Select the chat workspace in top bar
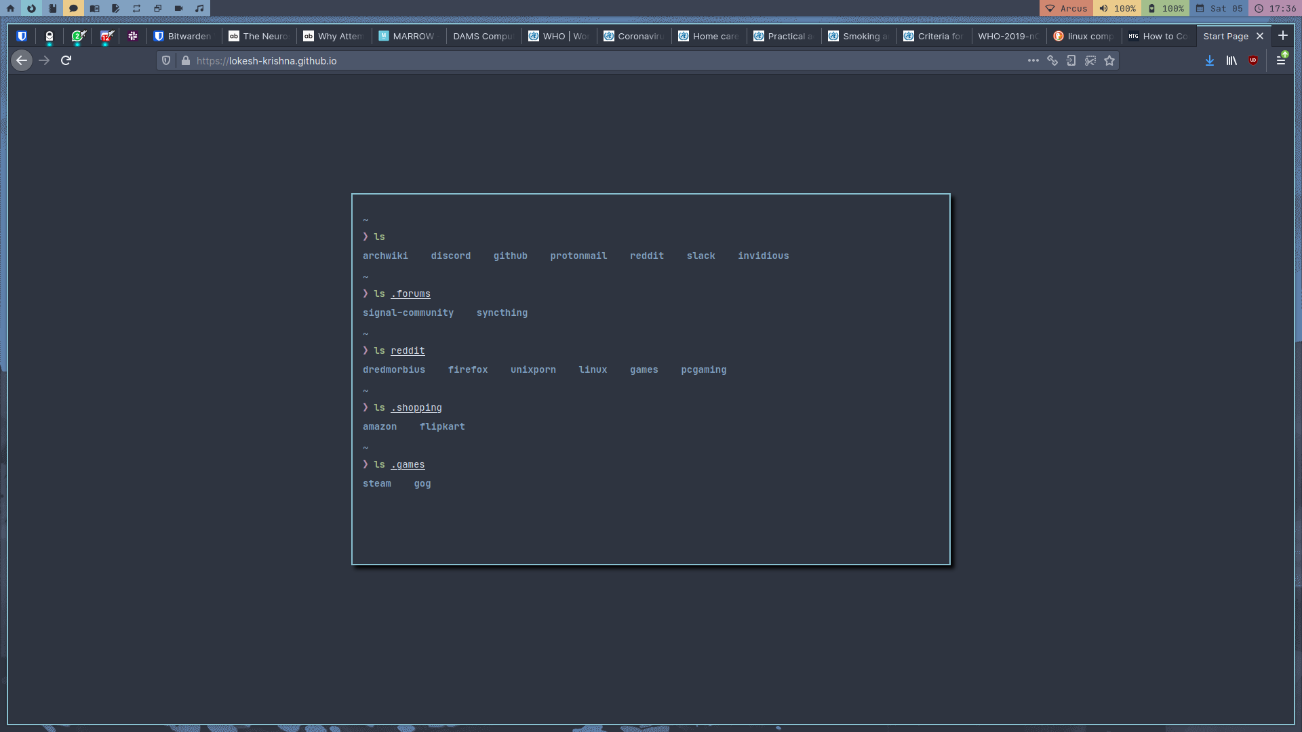The height and width of the screenshot is (732, 1302). pyautogui.click(x=73, y=9)
